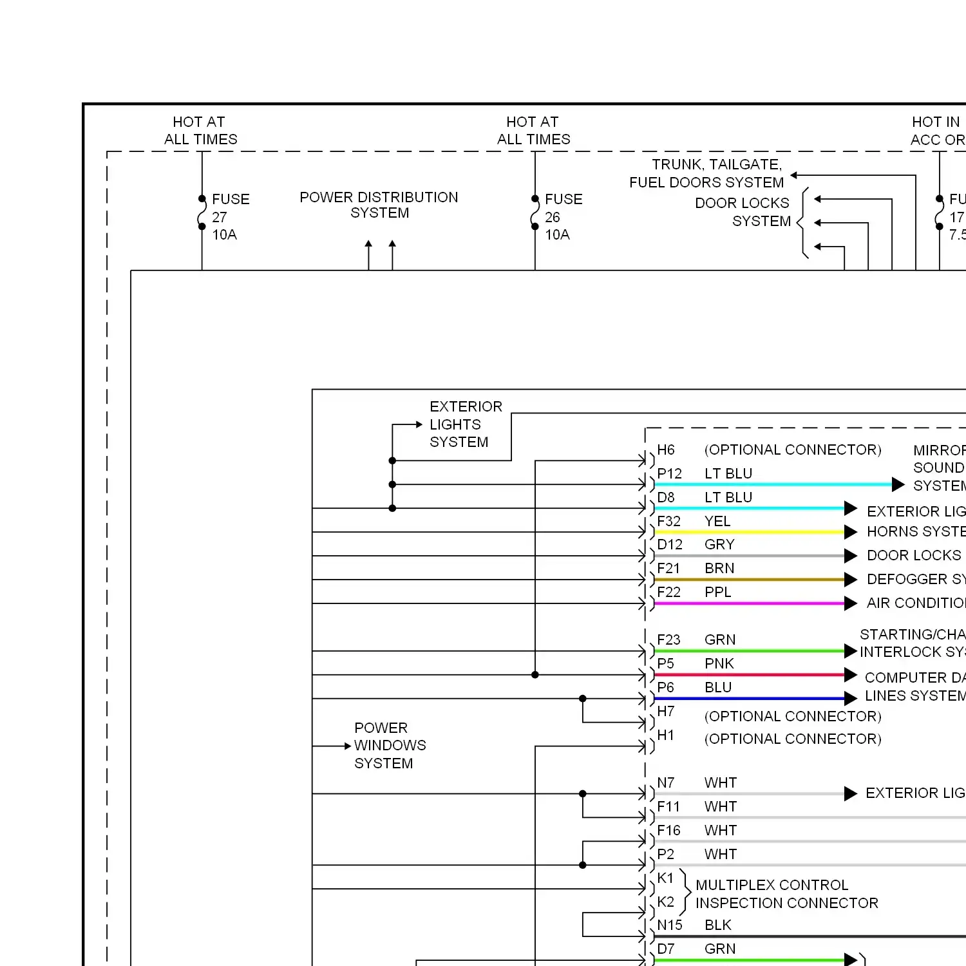Screen dimensions: 966x966
Task: Click connector pin label F32
Action: pyautogui.click(x=668, y=521)
